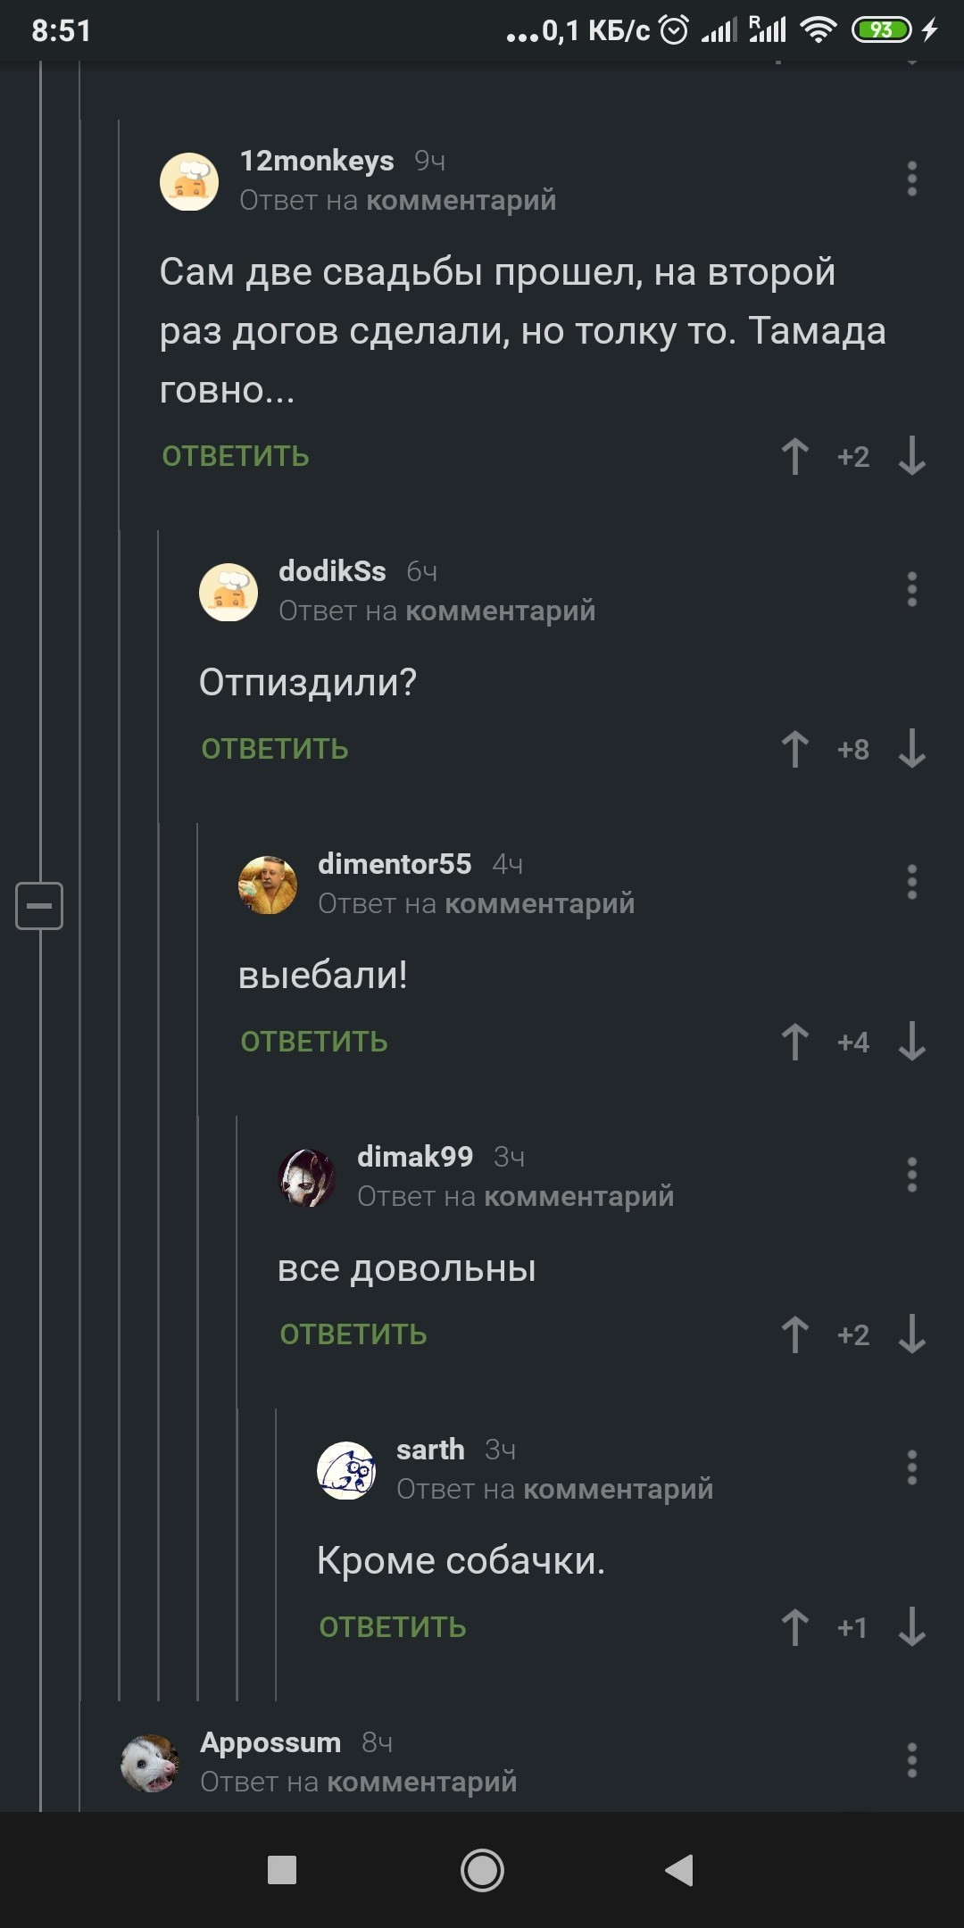964x1928 pixels.
Task: Collapse comment thread with minus box
Action: point(39,905)
